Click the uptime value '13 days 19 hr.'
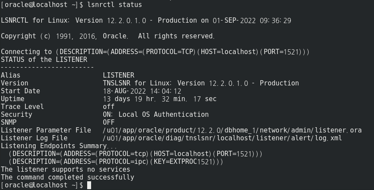This screenshot has height=190, width=374. 129,99
